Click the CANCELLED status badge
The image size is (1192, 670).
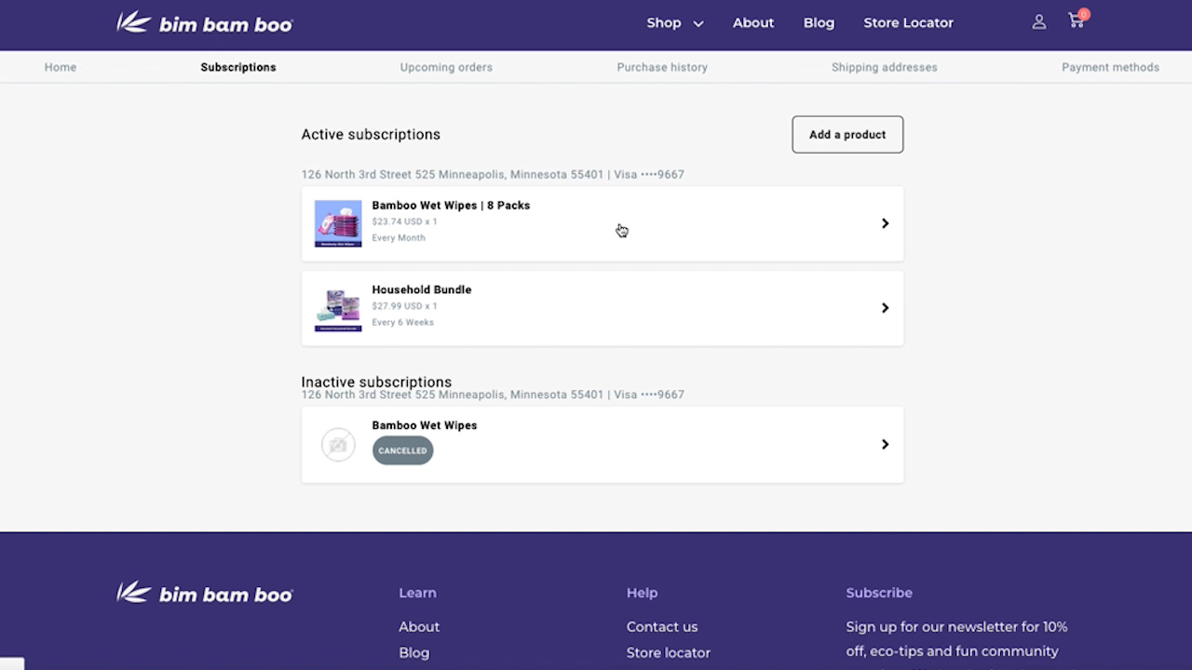pyautogui.click(x=402, y=450)
